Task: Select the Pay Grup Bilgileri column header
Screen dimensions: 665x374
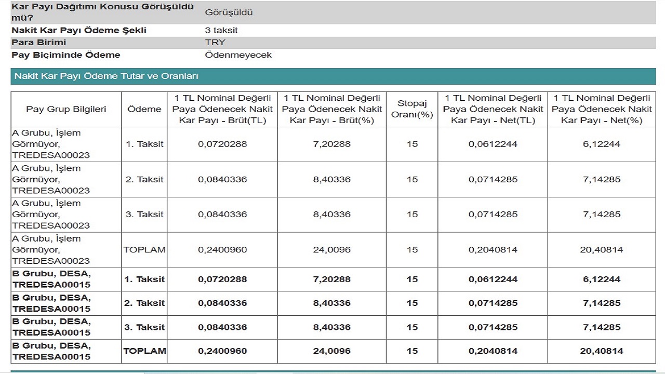Action: pos(66,109)
